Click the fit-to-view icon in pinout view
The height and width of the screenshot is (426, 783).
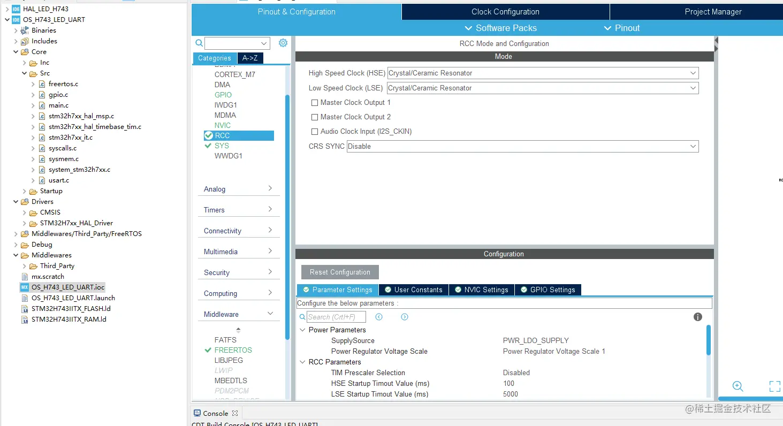point(774,386)
